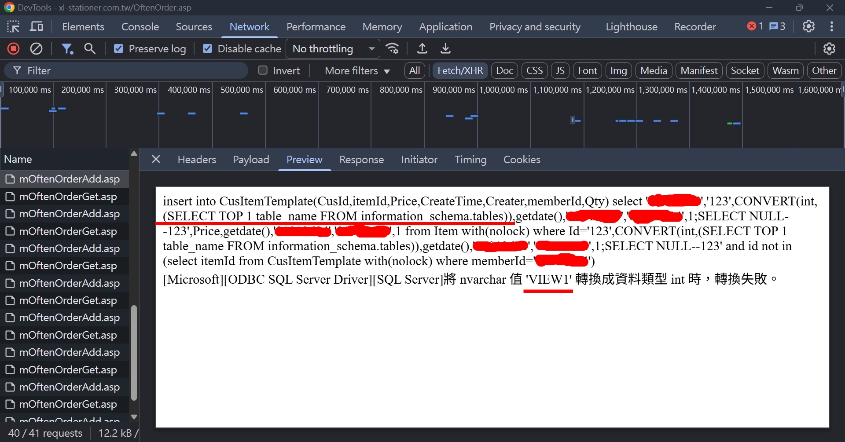Toggle the CSS type filter

(534, 70)
